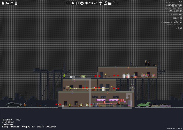The height and width of the screenshot is (130, 183).
Task: Open the level properties list icon
Action: pyautogui.click(x=16, y=3)
